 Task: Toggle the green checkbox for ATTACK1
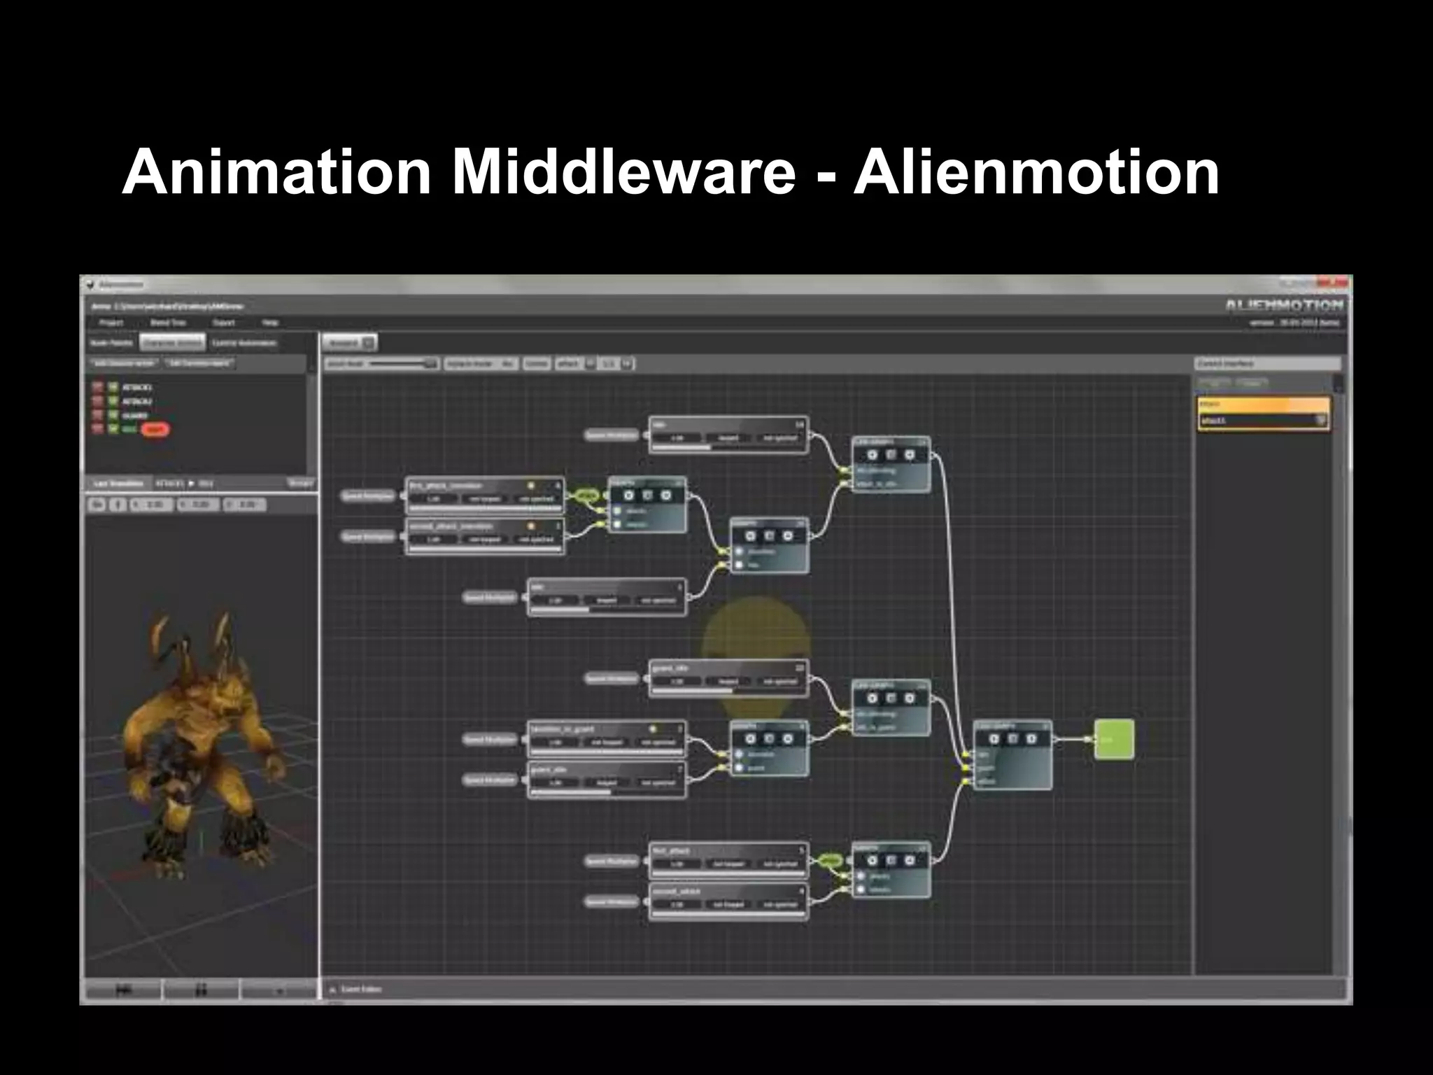point(113,386)
